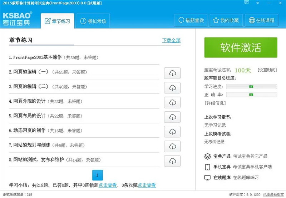Open chapter 1. FrontPage2003基本操作
The height and width of the screenshot is (198, 286).
tap(54, 57)
